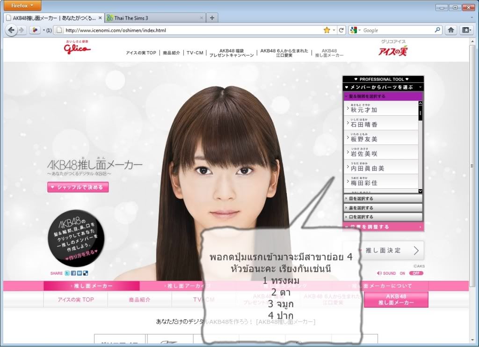
Task: Click the sound speaker icon
Action: (x=379, y=273)
